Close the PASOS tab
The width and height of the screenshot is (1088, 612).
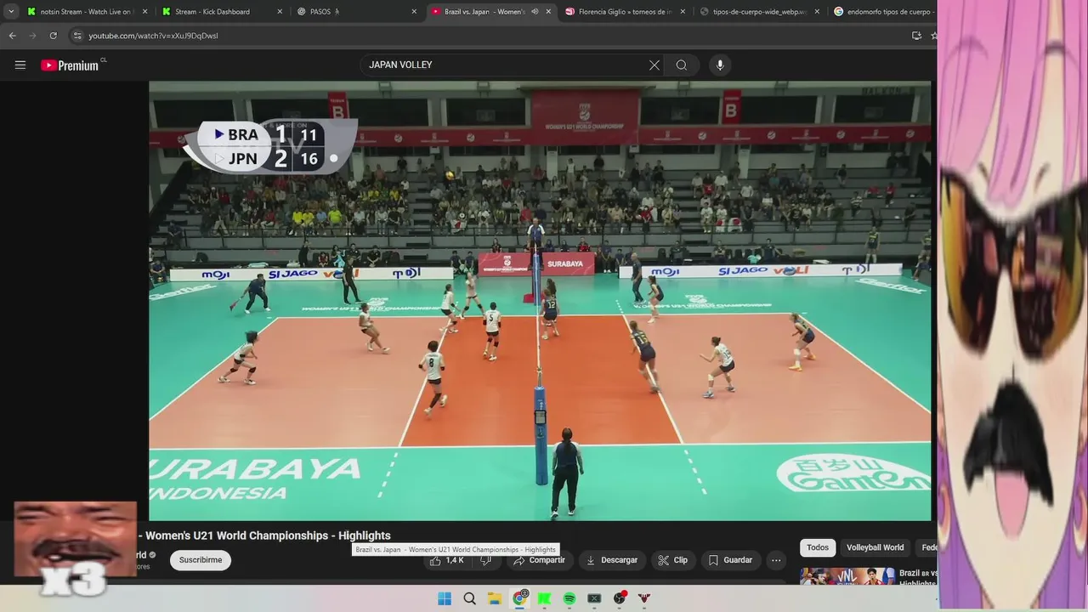coord(414,12)
